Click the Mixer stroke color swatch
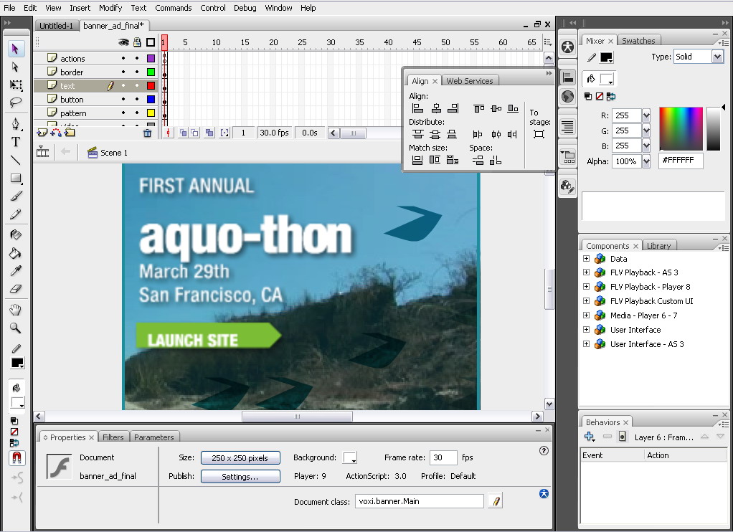Image resolution: width=733 pixels, height=532 pixels. [606, 57]
